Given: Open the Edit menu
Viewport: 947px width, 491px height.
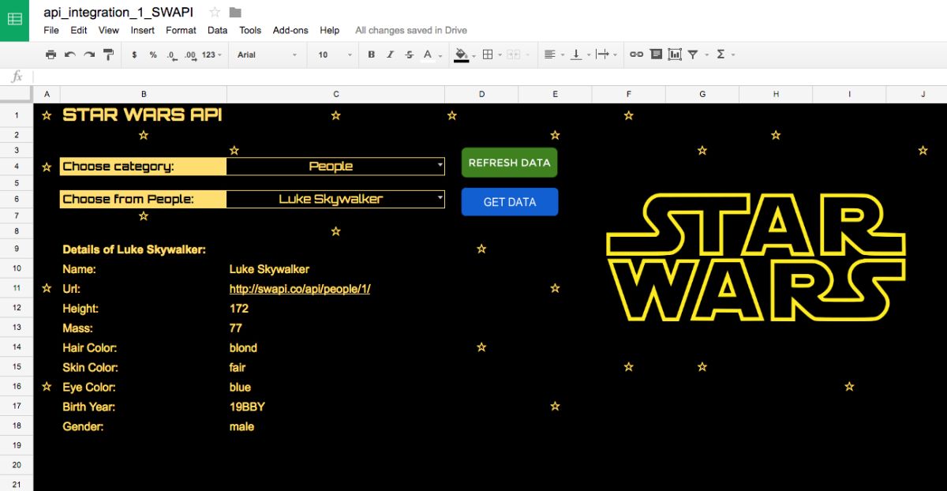Looking at the screenshot, I should pos(79,30).
